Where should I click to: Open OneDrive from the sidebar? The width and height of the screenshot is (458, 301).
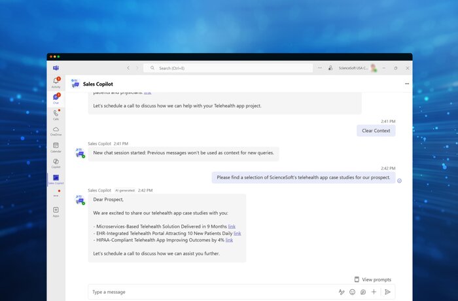[56, 131]
